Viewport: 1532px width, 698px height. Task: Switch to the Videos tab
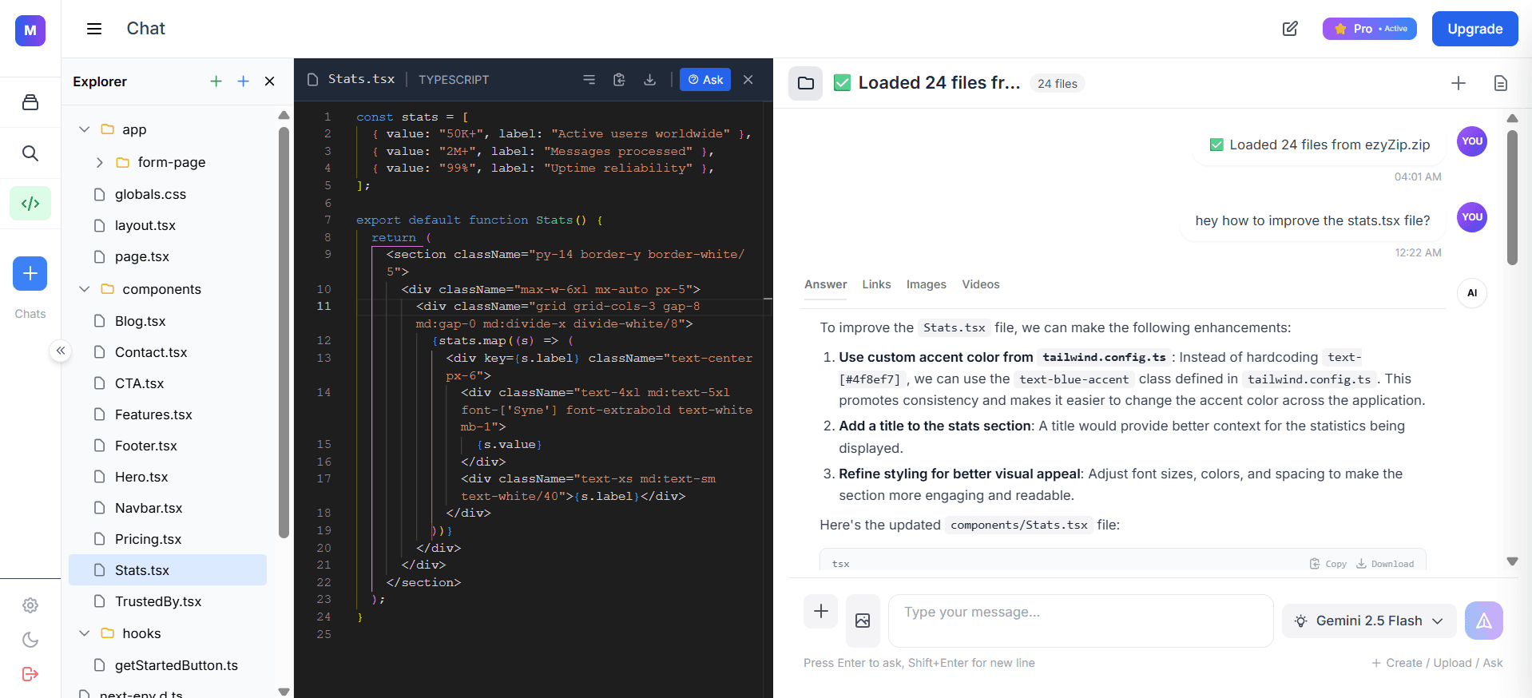980,284
